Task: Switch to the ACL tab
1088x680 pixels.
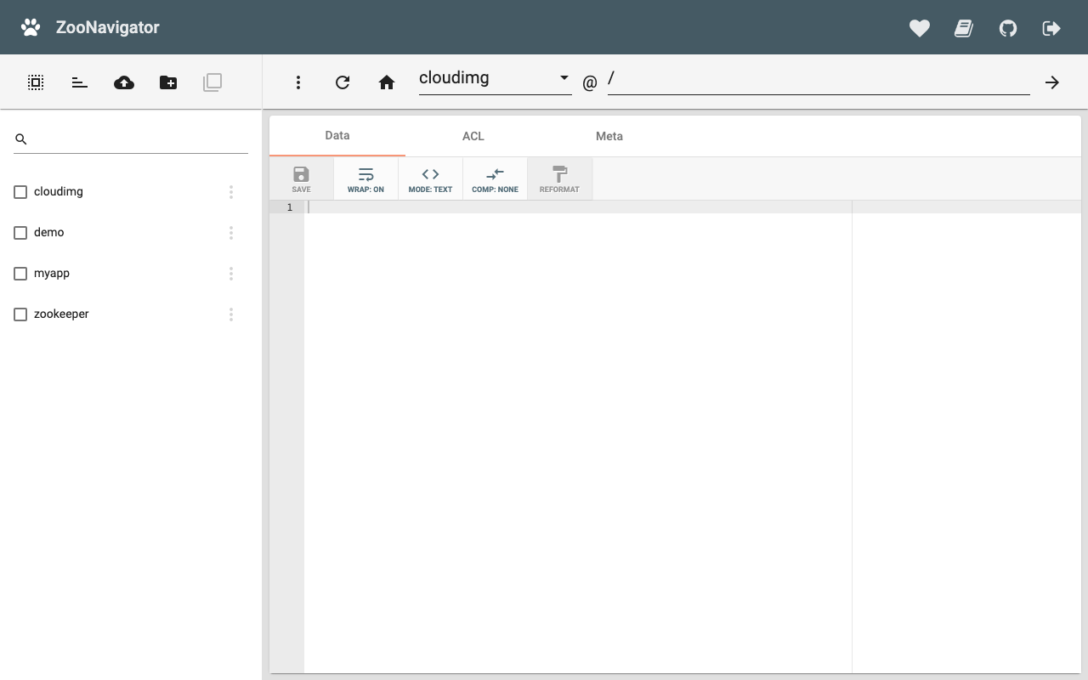Action: [473, 136]
